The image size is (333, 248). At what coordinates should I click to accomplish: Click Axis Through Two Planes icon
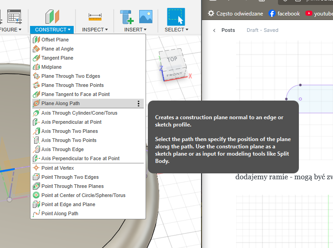[x=36, y=132]
